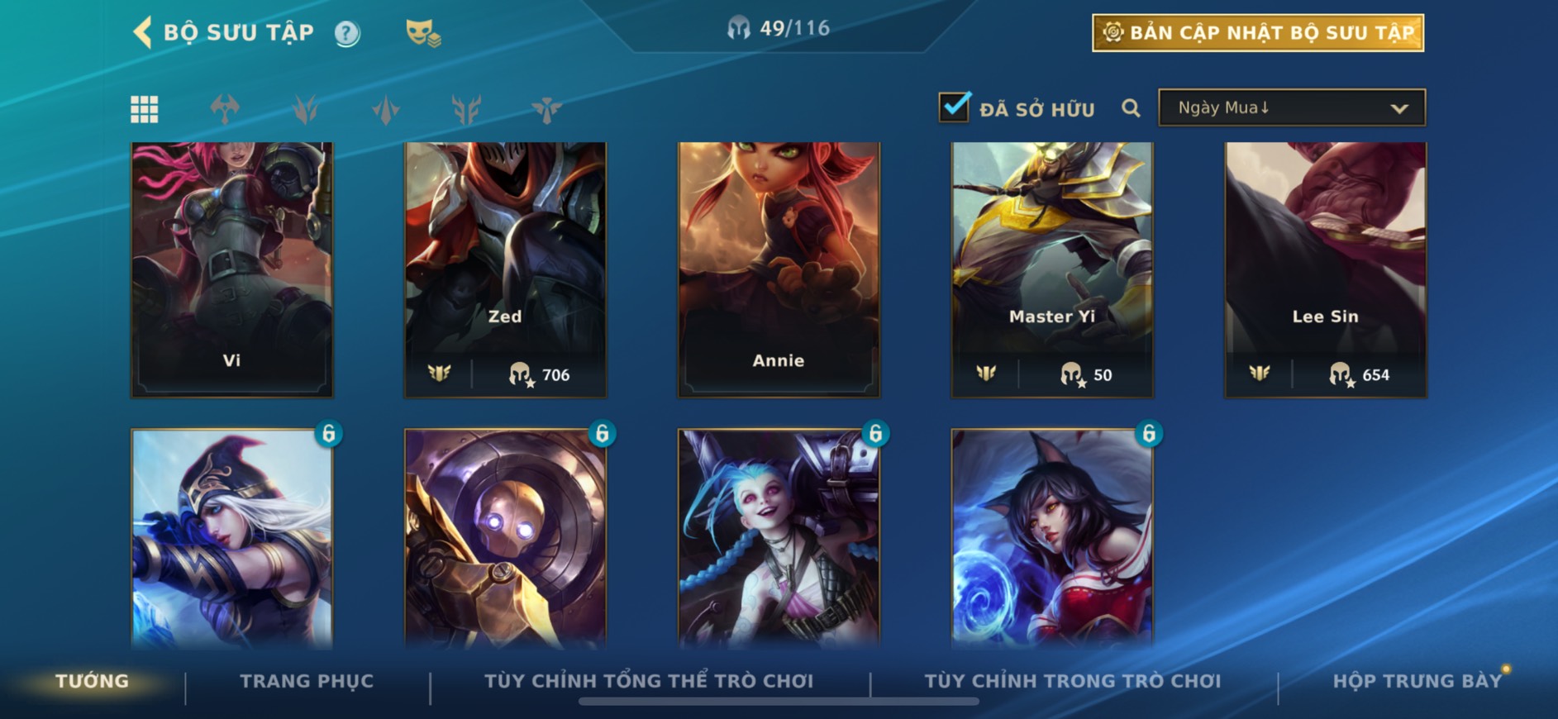Screen dimensions: 1558x719
Task: Open the masks and coins icon
Action: point(423,33)
